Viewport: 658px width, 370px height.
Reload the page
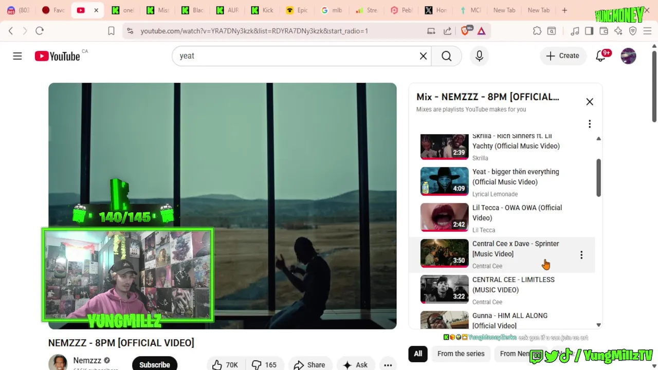pos(40,31)
